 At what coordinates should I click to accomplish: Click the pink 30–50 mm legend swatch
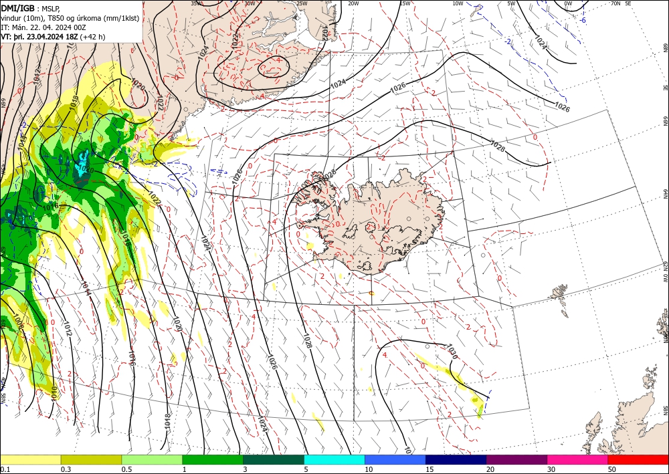tap(578, 459)
